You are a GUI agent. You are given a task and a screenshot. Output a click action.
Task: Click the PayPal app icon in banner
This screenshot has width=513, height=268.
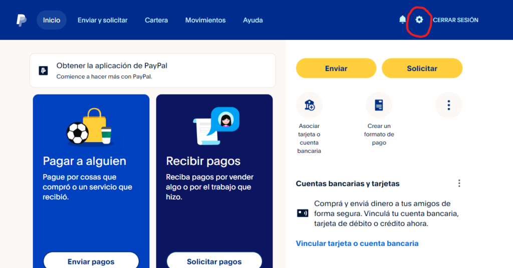click(43, 70)
